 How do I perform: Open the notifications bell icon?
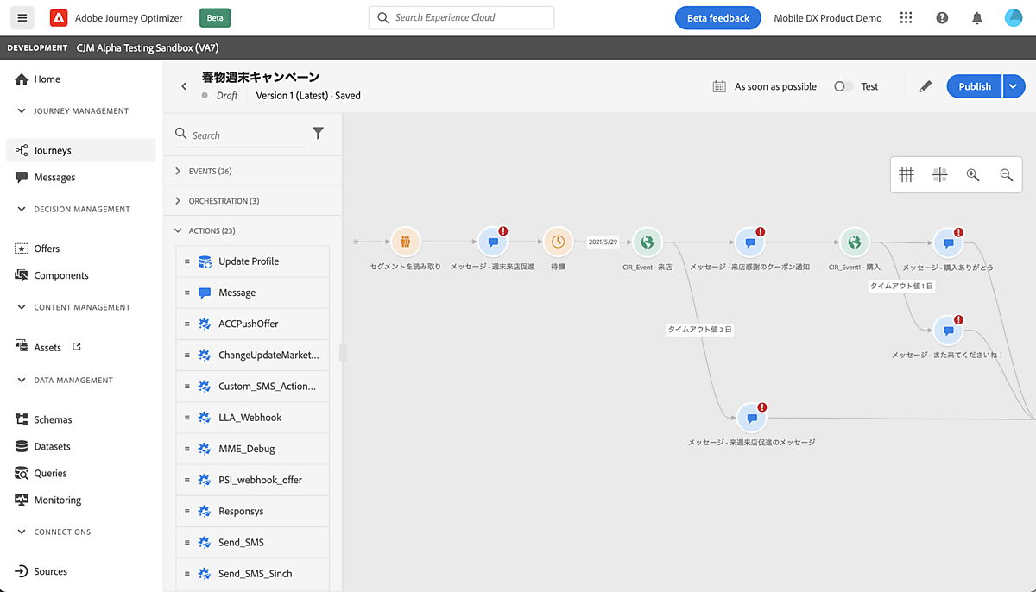pos(977,18)
